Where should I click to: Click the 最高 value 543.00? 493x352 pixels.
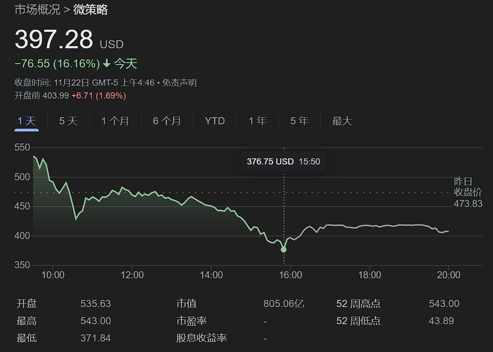(96, 321)
